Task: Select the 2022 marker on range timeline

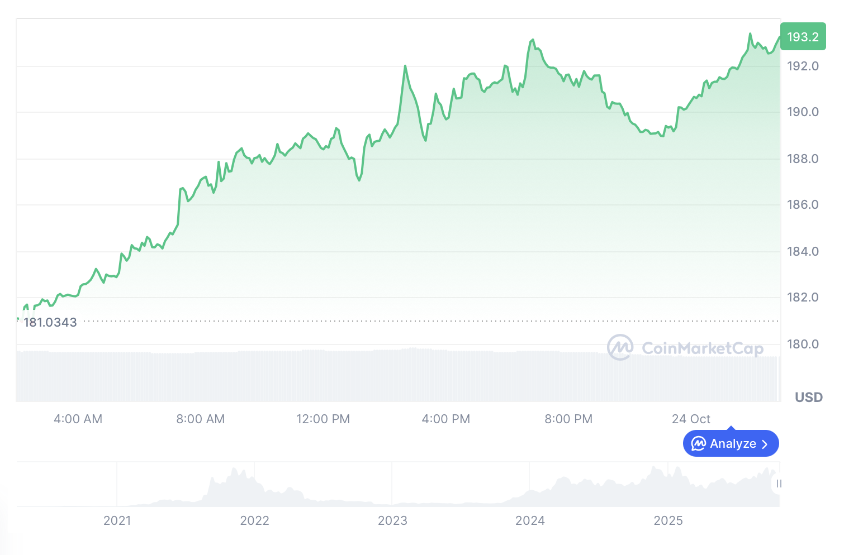Action: pos(255,520)
